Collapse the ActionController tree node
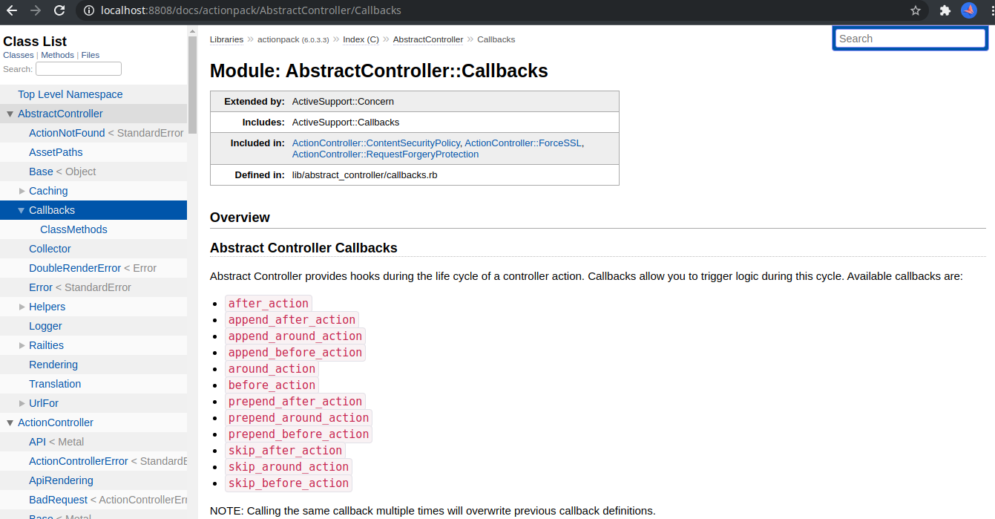 point(10,422)
